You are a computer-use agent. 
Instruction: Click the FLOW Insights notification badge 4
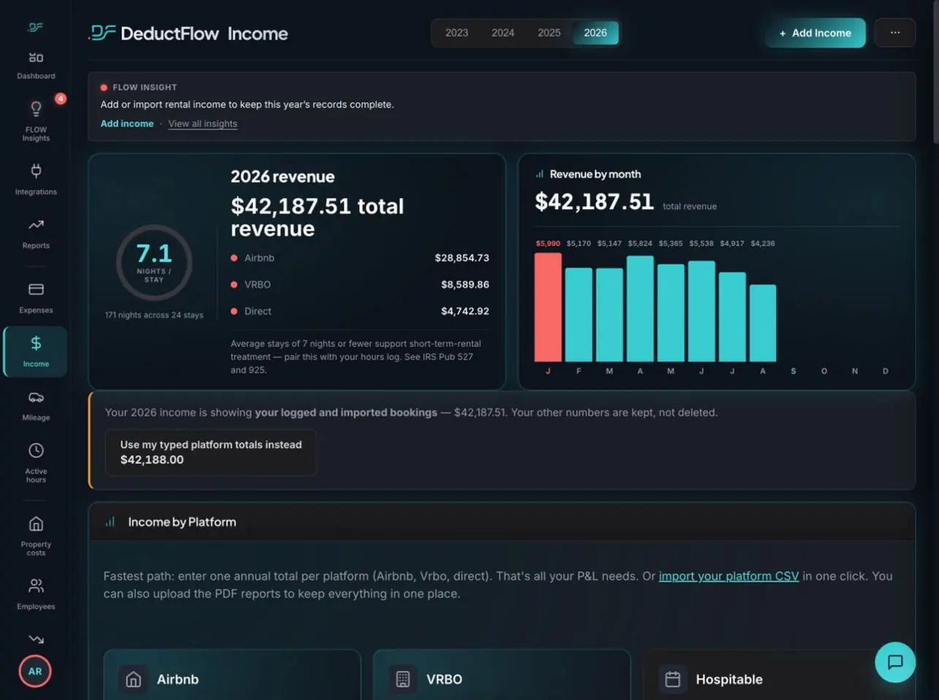61,99
